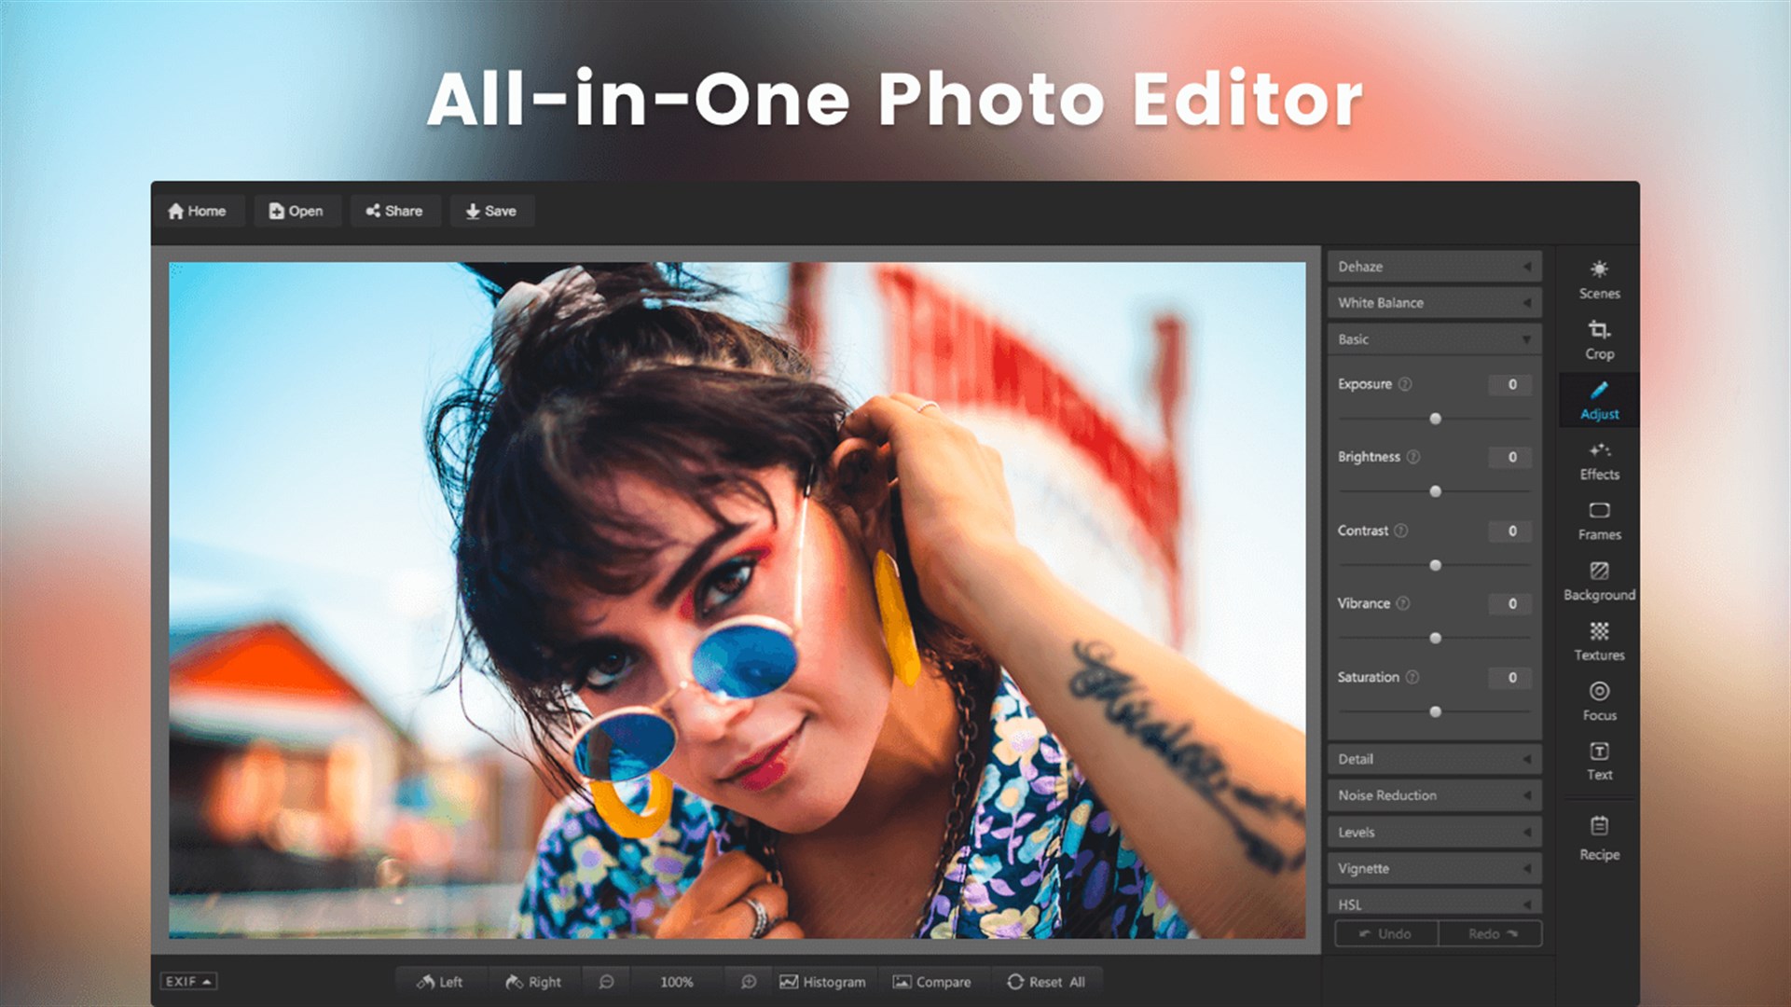Expand the Dehaze section
1791x1007 pixels.
1433,266
